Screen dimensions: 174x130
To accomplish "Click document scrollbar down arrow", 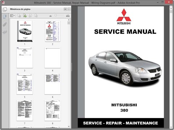I will pyautogui.click(x=171, y=127).
